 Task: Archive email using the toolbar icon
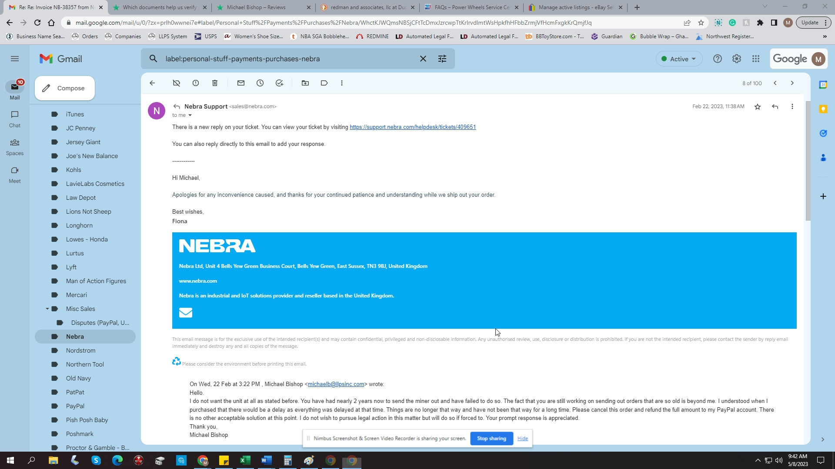[176, 83]
